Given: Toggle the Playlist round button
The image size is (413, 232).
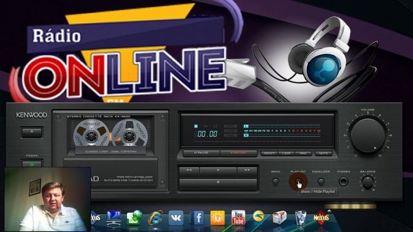Looking at the screenshot, I should click(298, 182).
